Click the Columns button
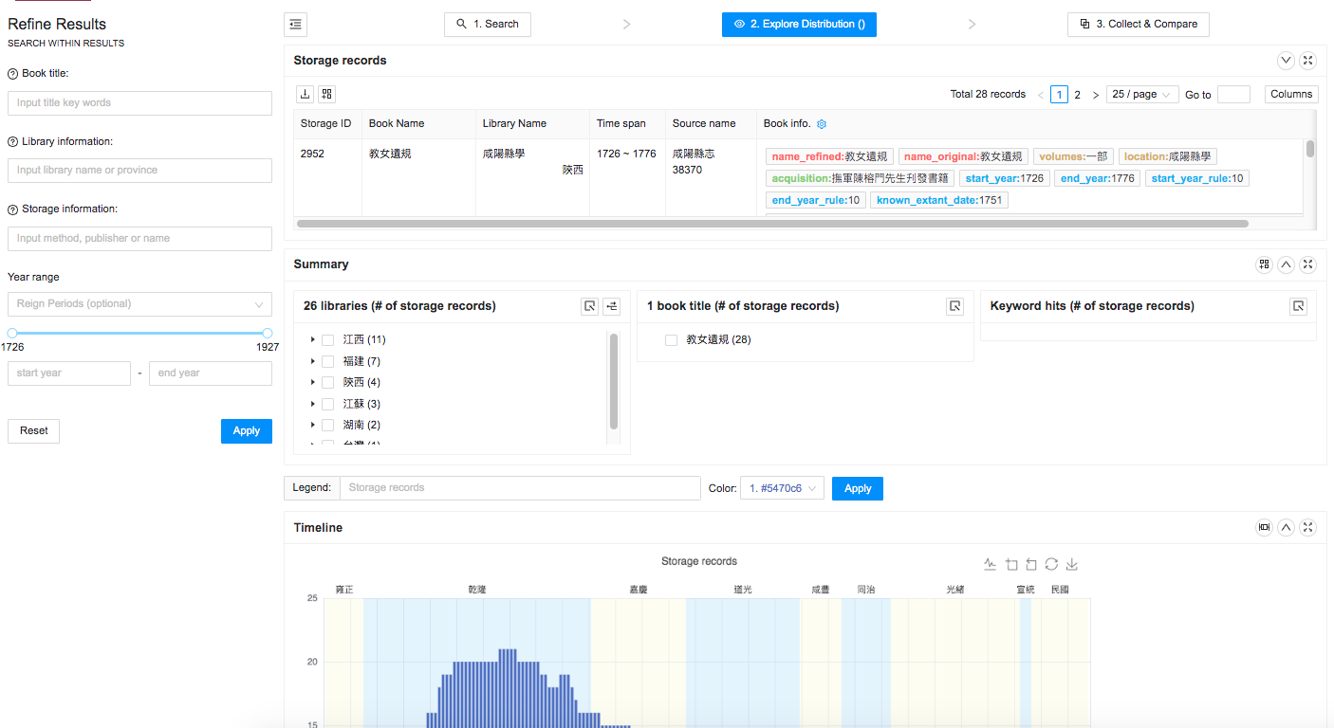 1290,95
